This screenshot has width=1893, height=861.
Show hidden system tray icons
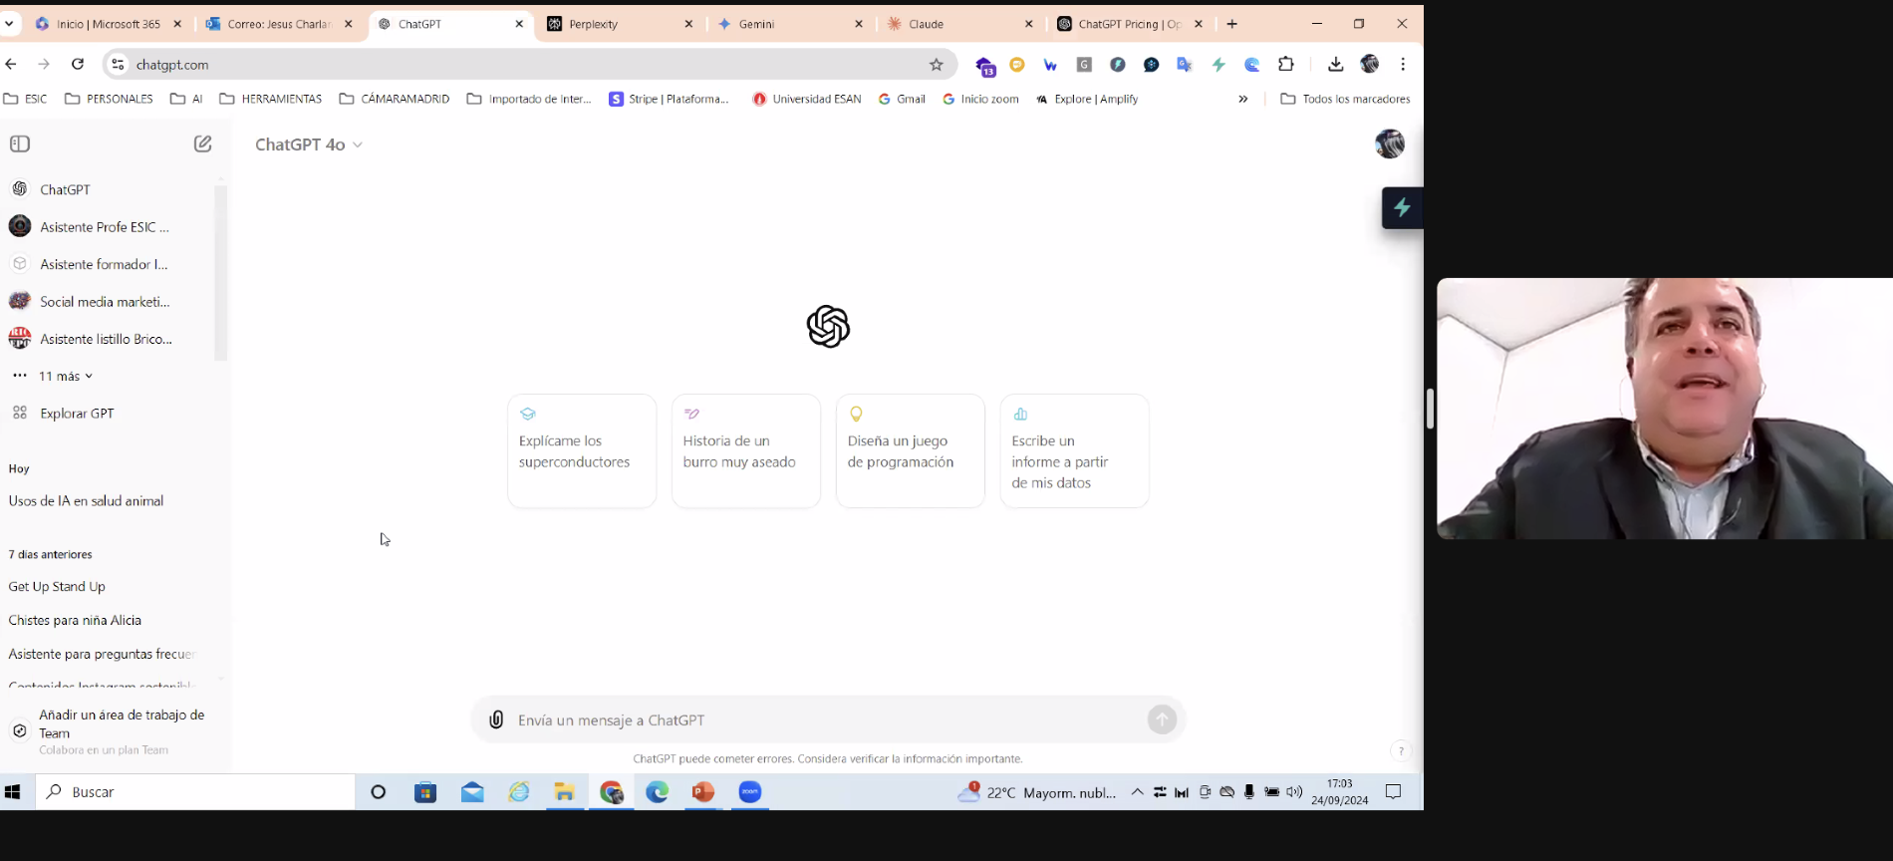tap(1137, 791)
